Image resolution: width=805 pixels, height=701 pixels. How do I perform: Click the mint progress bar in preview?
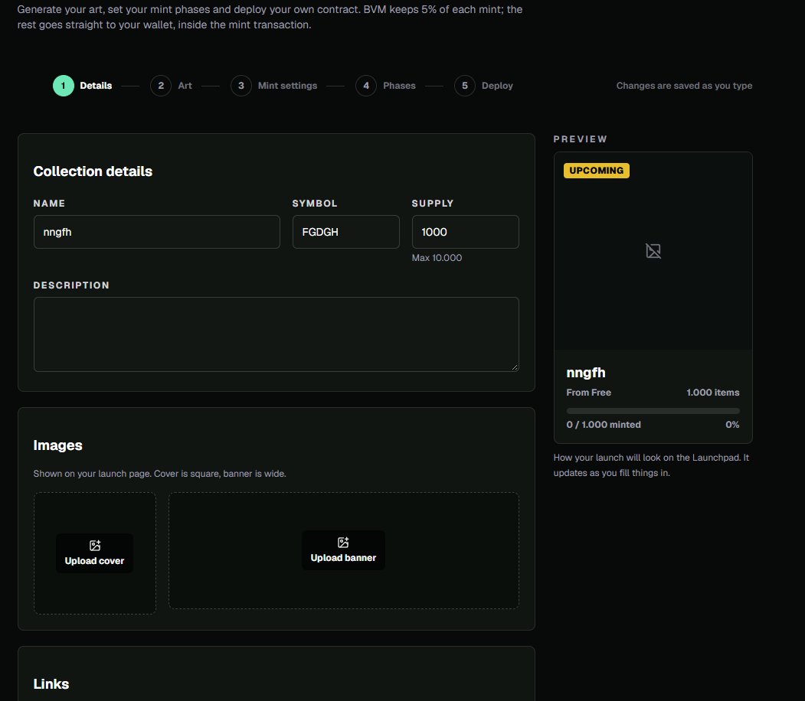(x=653, y=411)
